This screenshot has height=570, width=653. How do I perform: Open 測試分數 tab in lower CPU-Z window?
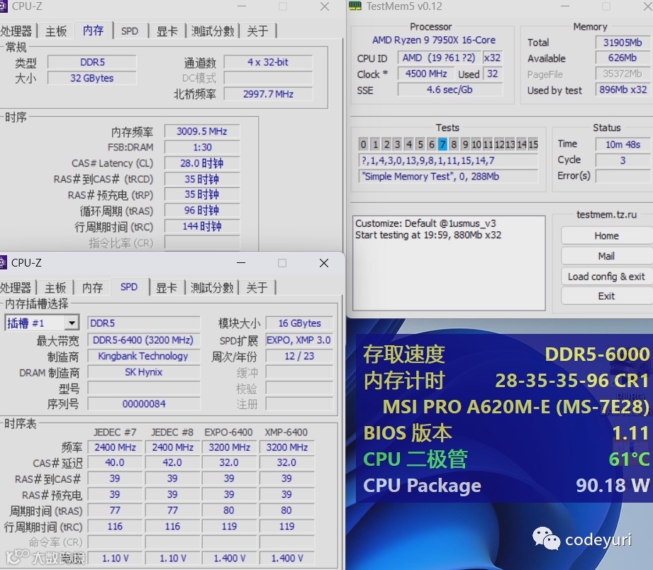click(x=211, y=287)
